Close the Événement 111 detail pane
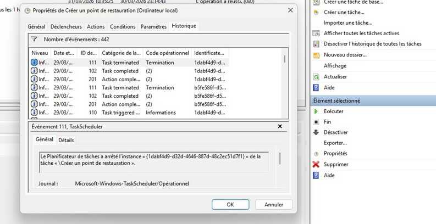 pyautogui.click(x=280, y=126)
